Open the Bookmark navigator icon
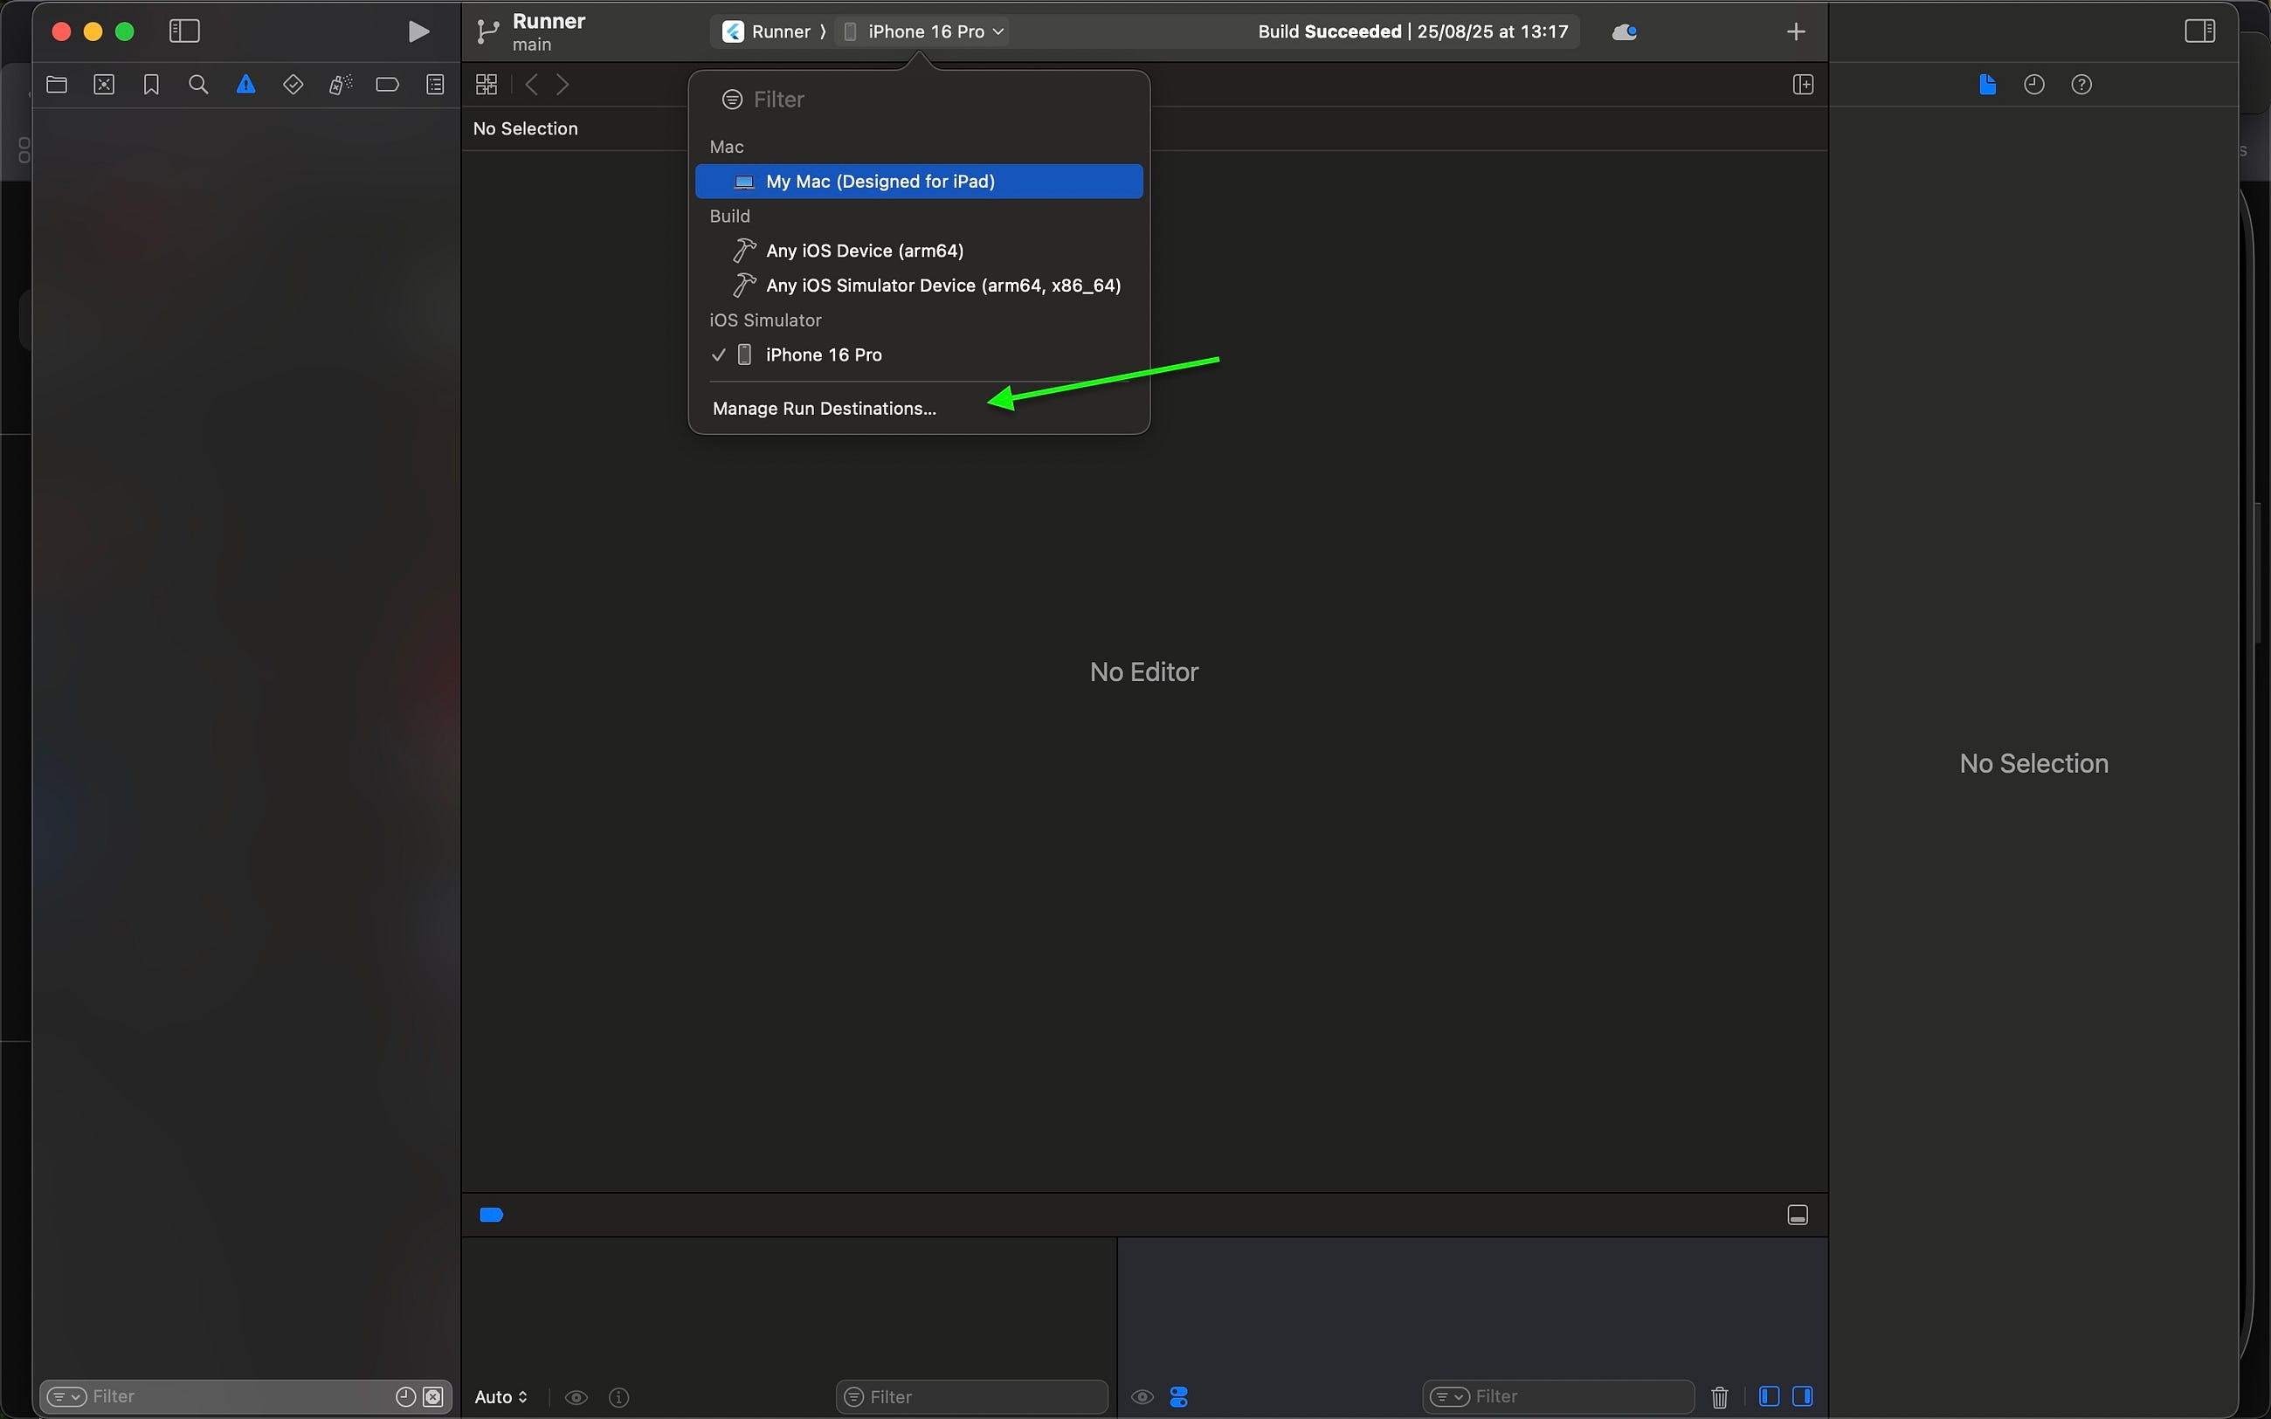 coord(151,85)
